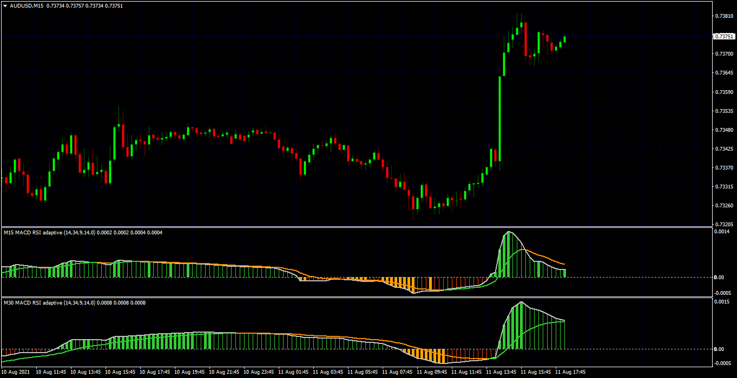
Task: Click the 11 Aug 11:45 time label
Action: [466, 372]
